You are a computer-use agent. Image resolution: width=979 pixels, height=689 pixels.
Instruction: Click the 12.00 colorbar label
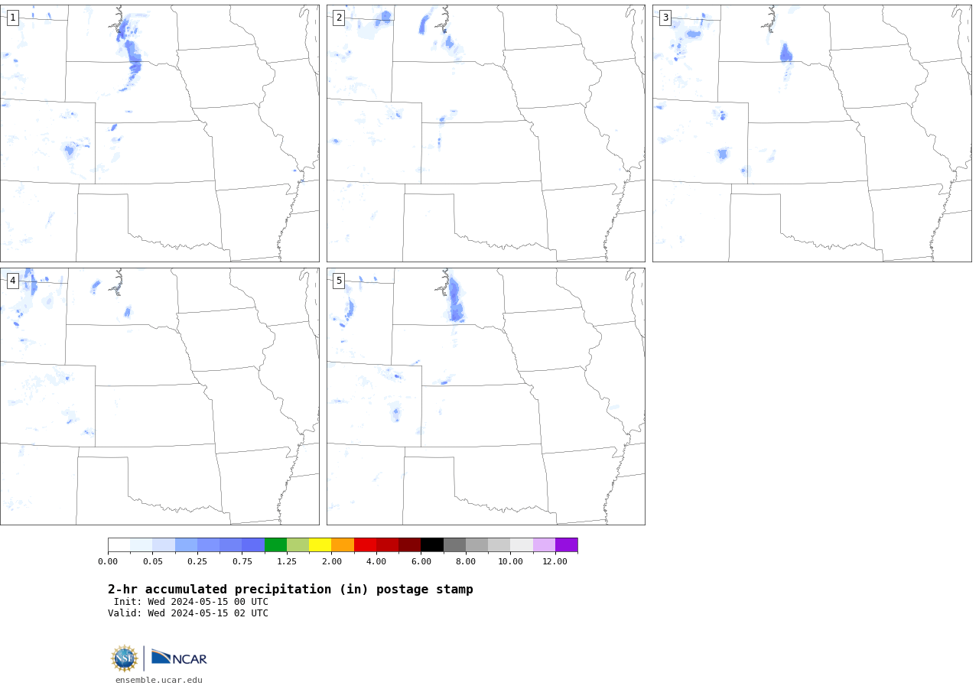click(555, 562)
